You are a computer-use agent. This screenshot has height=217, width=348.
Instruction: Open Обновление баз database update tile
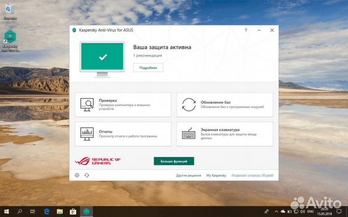225,105
